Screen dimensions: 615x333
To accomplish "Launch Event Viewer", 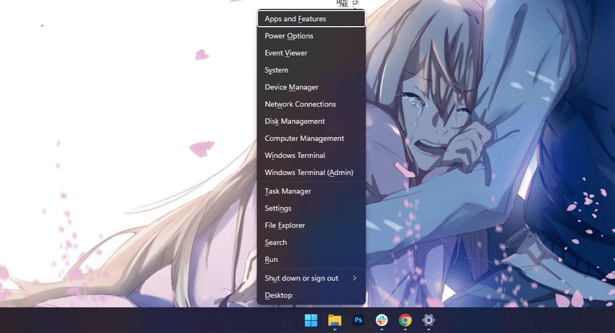I will coord(285,53).
